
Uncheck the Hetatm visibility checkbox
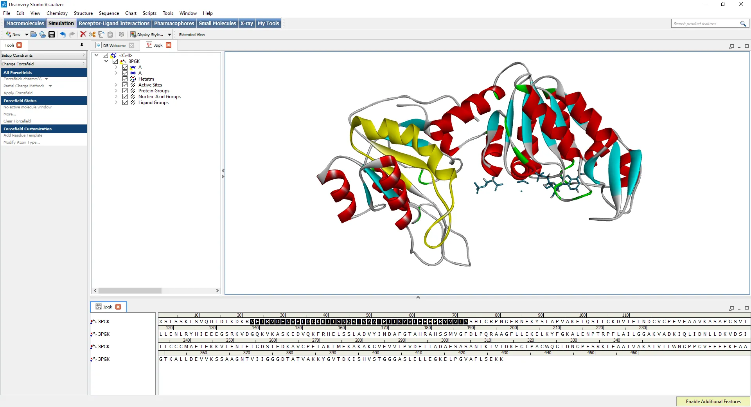[x=125, y=79]
